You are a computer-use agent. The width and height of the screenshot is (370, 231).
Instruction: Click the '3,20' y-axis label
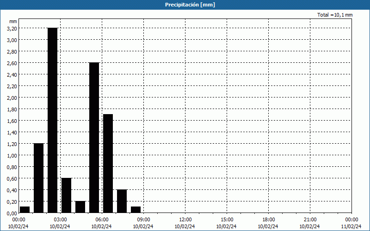click(x=12, y=28)
